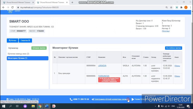Click the МХТБТ 1726269 badge

[x=36, y=31]
